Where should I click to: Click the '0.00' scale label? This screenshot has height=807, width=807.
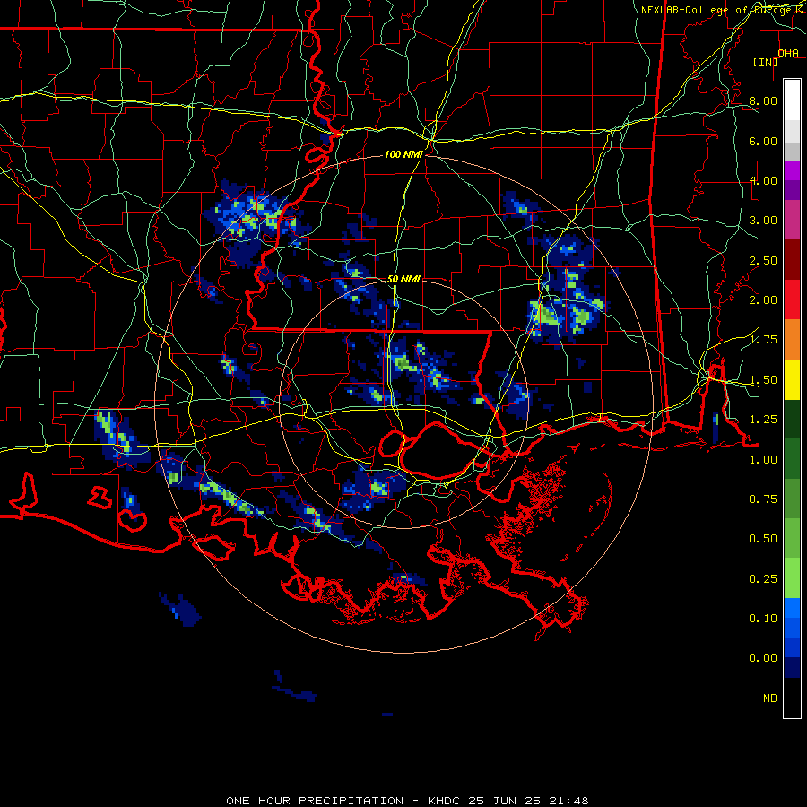tap(763, 658)
